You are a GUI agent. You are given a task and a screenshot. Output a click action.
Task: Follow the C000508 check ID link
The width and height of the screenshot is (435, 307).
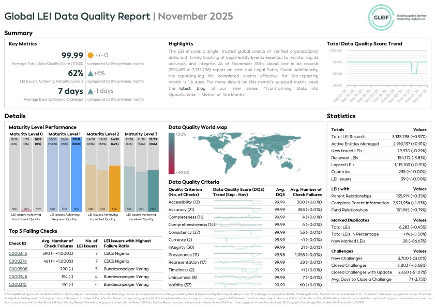pyautogui.click(x=17, y=269)
